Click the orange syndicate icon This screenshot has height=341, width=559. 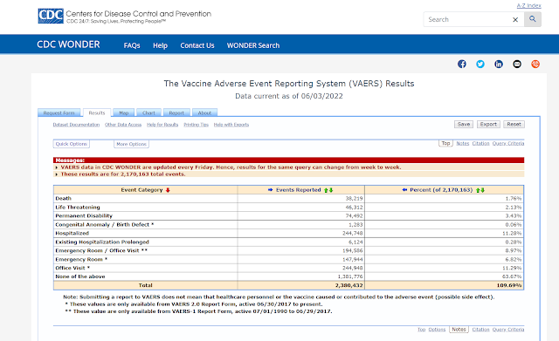pos(535,64)
